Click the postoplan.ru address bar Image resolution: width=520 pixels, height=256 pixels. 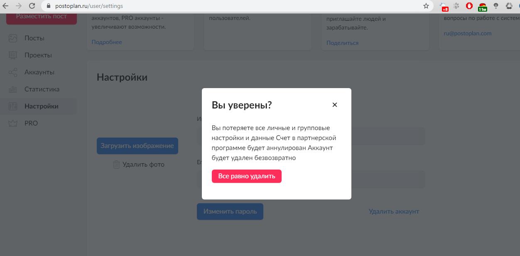233,6
